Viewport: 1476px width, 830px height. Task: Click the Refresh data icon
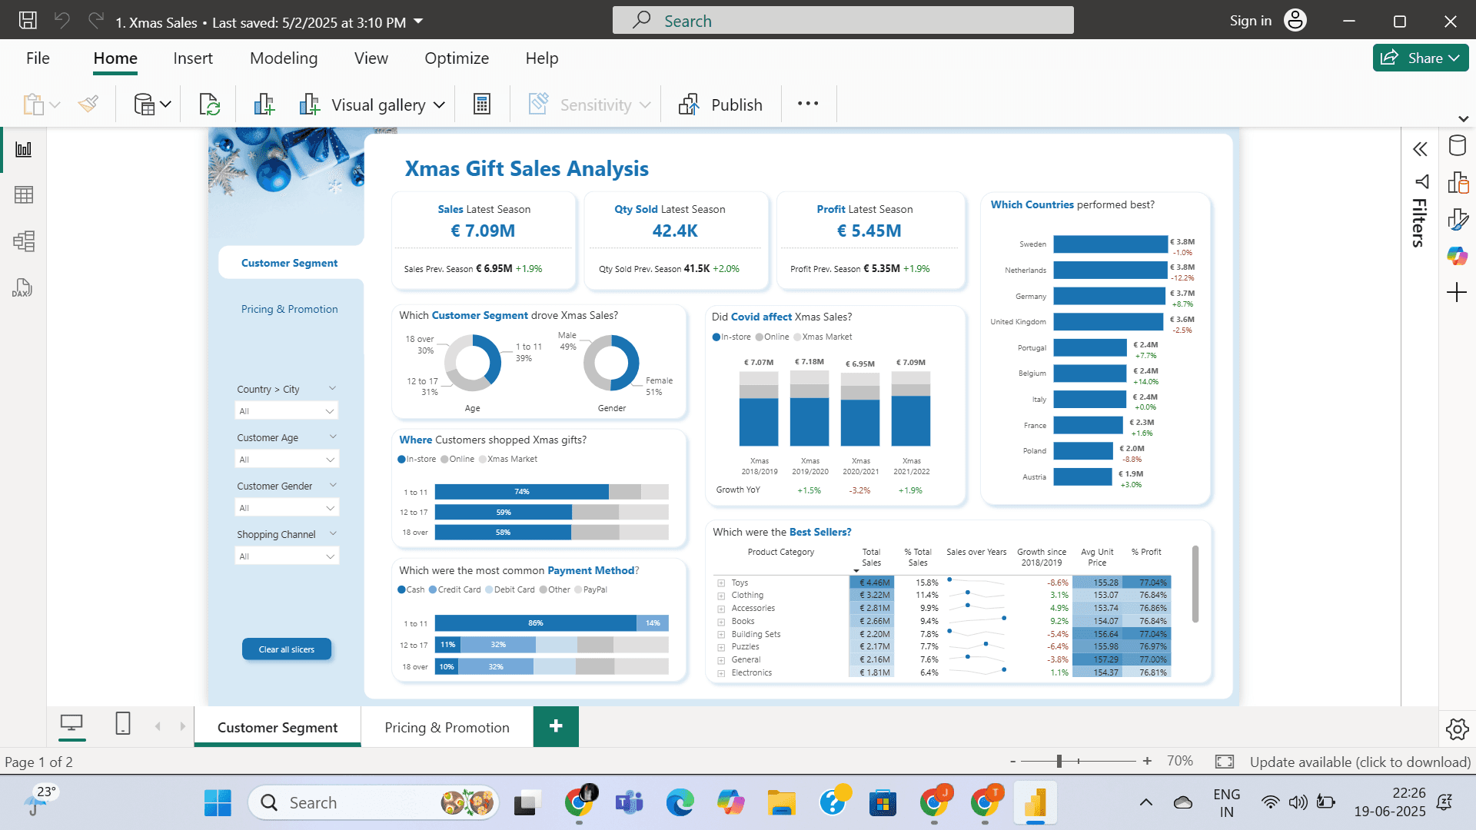coord(209,105)
